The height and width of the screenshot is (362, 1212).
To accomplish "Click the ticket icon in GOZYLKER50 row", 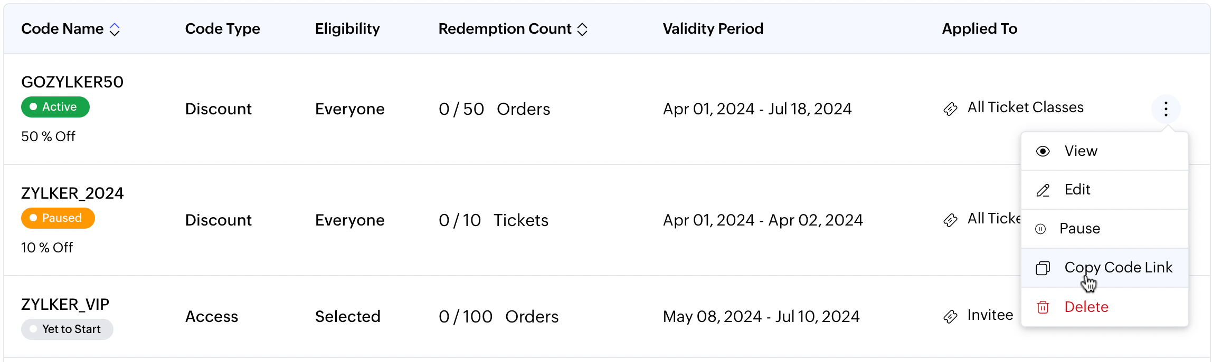I will [x=950, y=109].
